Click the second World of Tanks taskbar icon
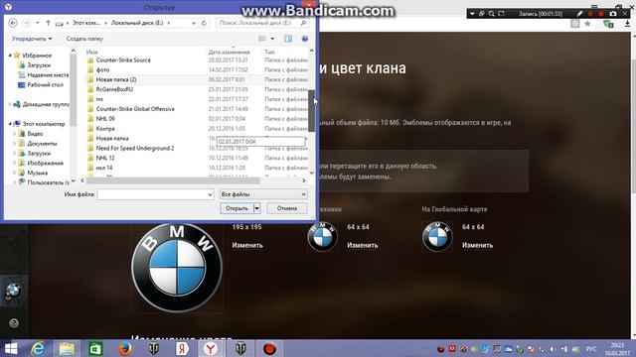This screenshot has width=636, height=357. (240, 348)
